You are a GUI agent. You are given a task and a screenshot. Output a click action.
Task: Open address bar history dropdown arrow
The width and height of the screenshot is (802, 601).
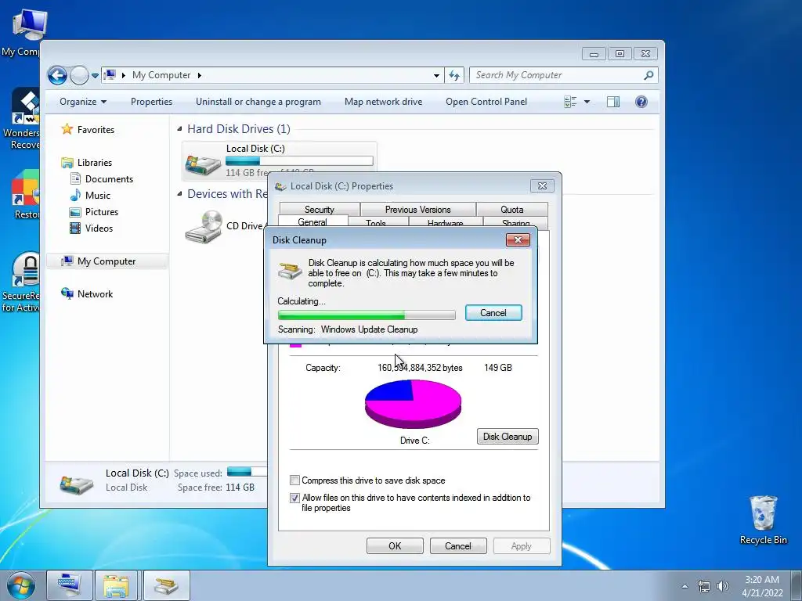(436, 75)
